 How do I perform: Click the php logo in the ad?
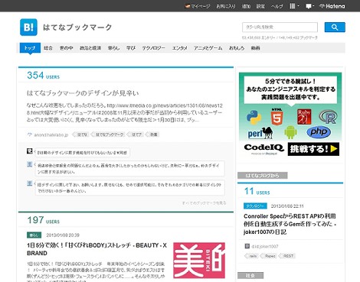319,132
